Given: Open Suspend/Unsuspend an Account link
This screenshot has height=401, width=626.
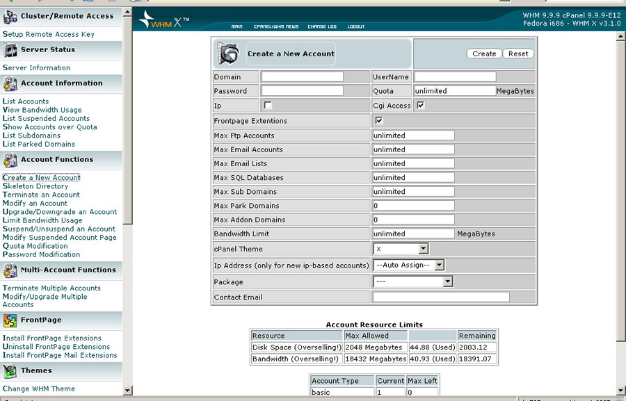Looking at the screenshot, I should click(58, 229).
